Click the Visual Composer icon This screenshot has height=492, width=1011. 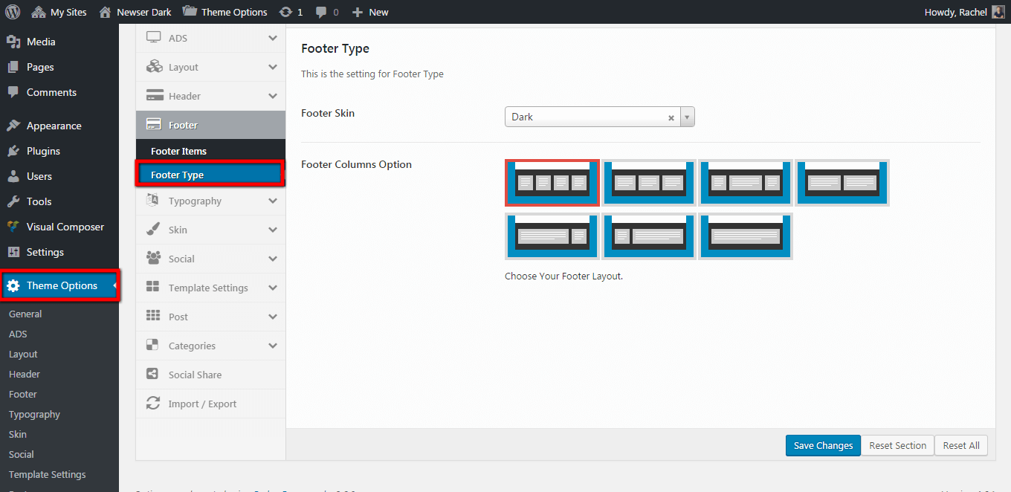[13, 227]
